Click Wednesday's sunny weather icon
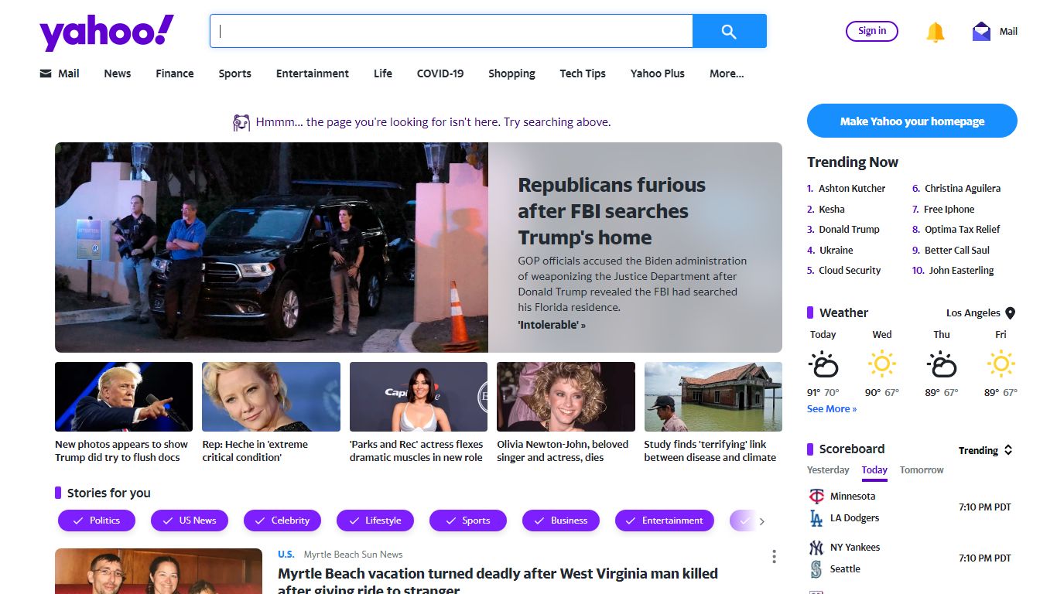The image size is (1057, 594). [x=882, y=364]
